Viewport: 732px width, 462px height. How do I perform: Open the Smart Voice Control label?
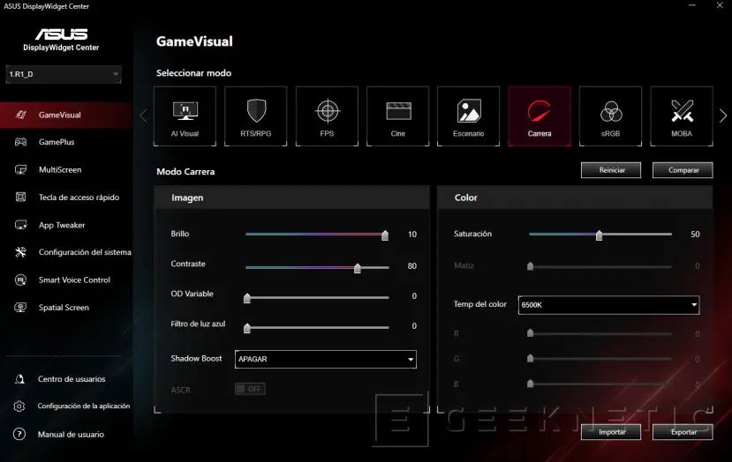(x=74, y=279)
